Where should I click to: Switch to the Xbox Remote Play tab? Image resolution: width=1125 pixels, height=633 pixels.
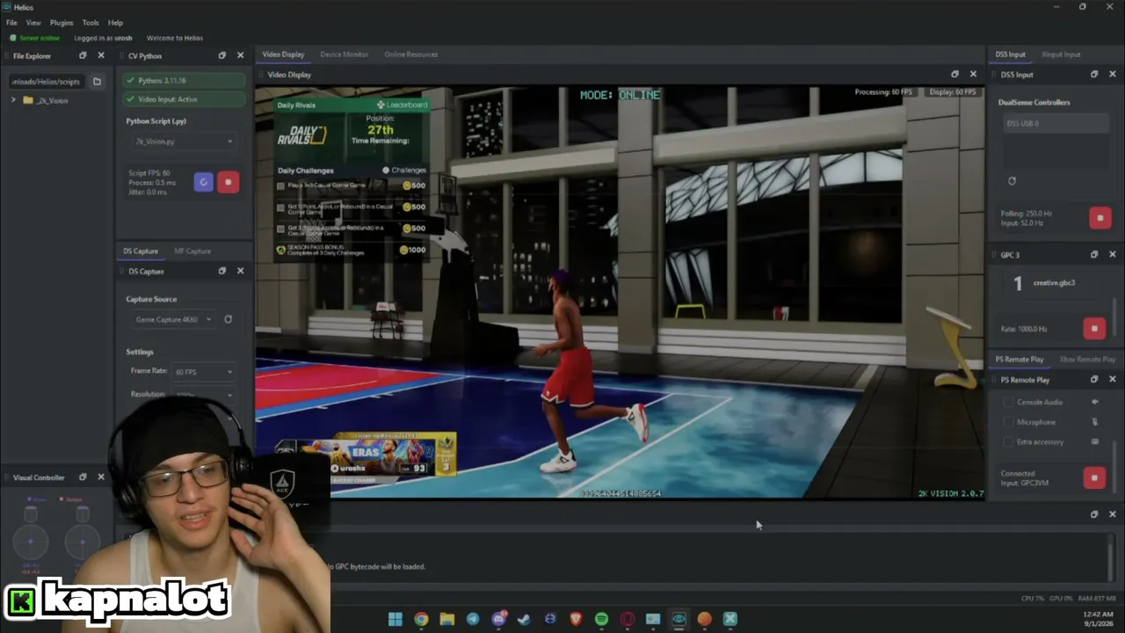coord(1087,360)
